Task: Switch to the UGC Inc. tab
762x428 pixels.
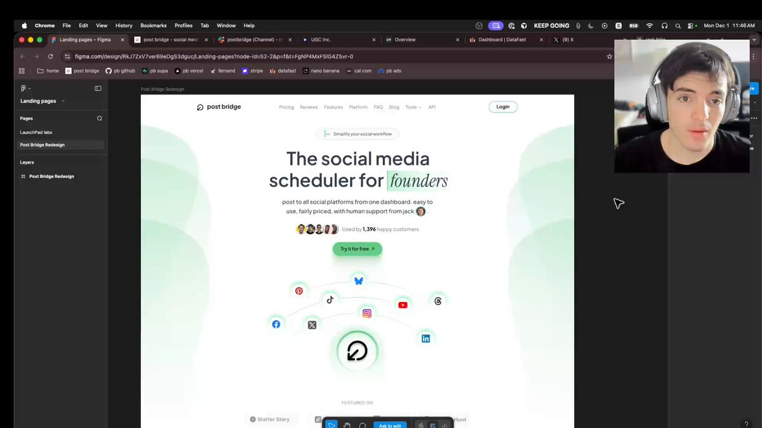Action: pos(338,39)
